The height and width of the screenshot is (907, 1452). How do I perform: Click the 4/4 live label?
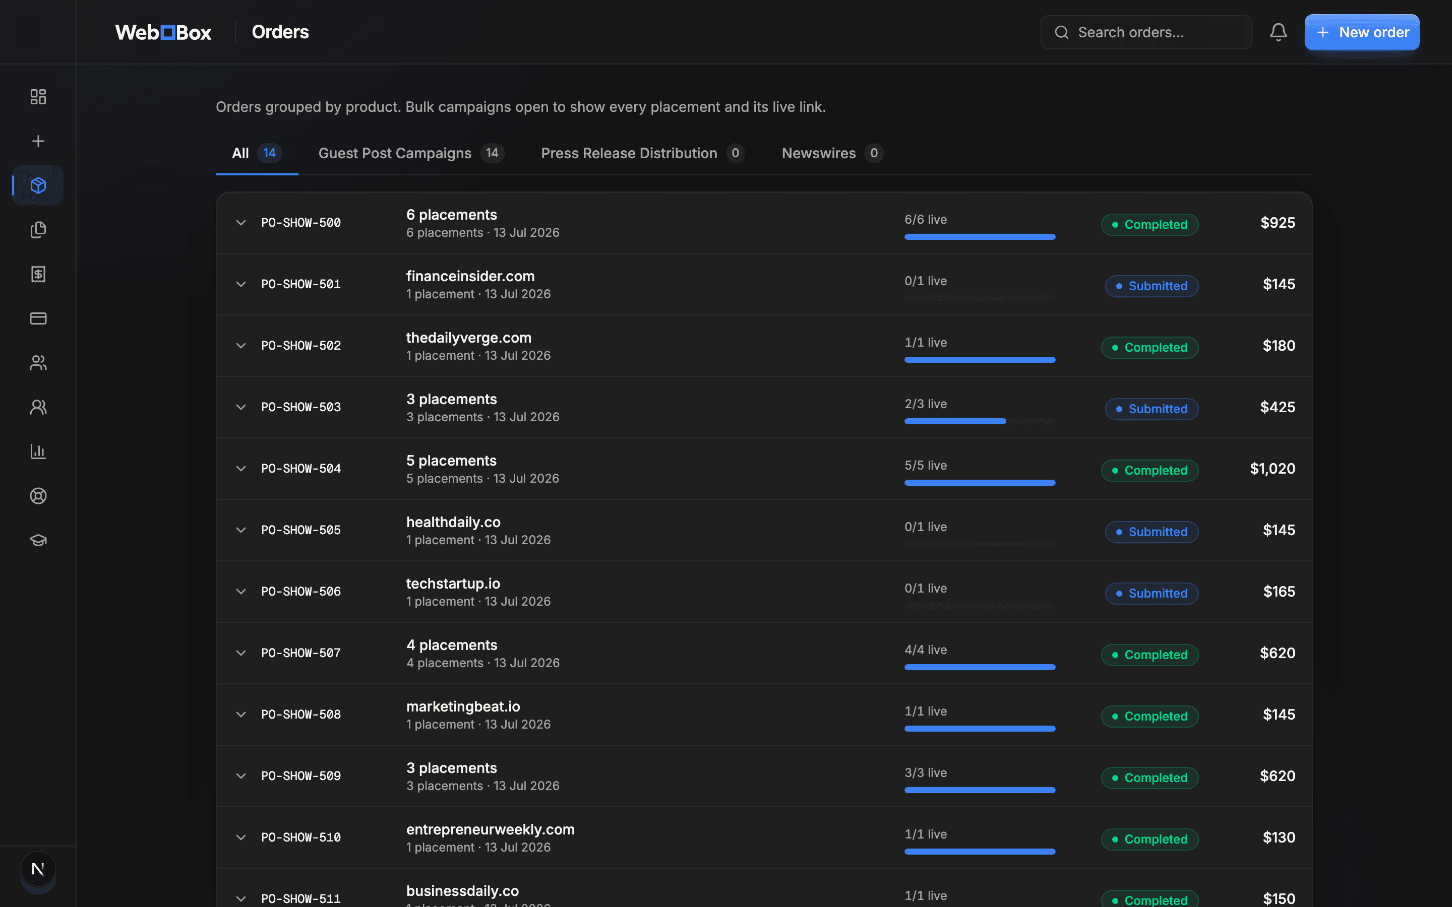[925, 650]
